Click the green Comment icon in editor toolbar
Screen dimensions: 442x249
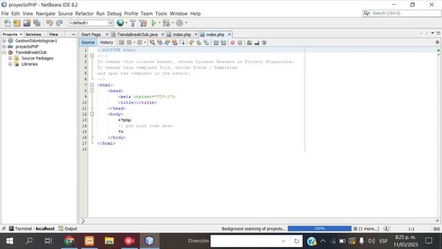coord(249,43)
